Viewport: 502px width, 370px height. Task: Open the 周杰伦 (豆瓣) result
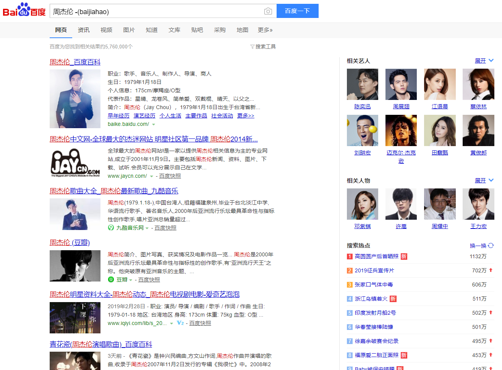70,242
